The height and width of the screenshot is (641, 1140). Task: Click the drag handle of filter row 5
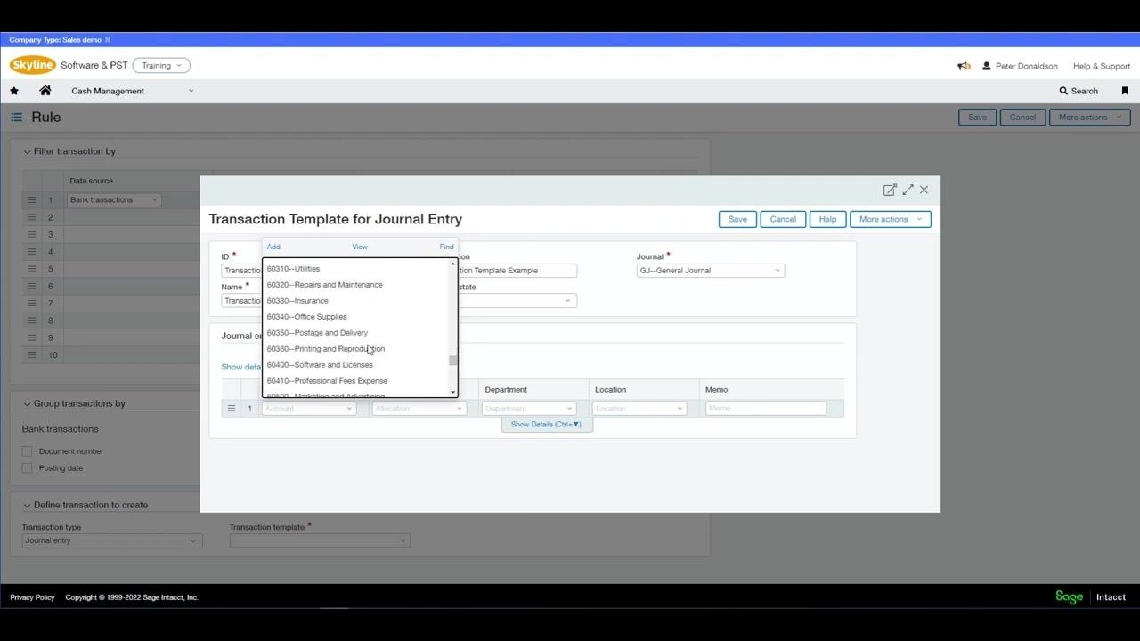[32, 269]
